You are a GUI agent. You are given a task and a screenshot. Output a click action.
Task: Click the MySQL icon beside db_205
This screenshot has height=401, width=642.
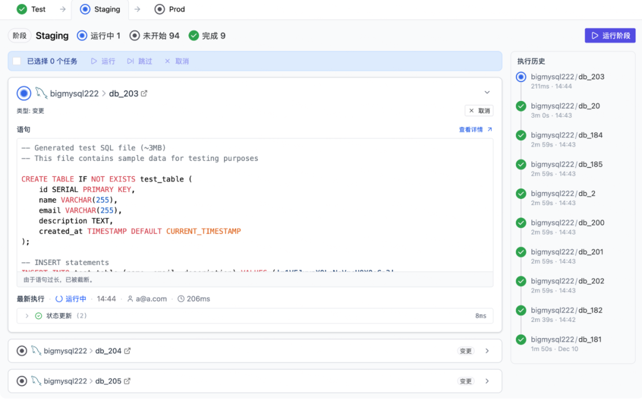[36, 381]
